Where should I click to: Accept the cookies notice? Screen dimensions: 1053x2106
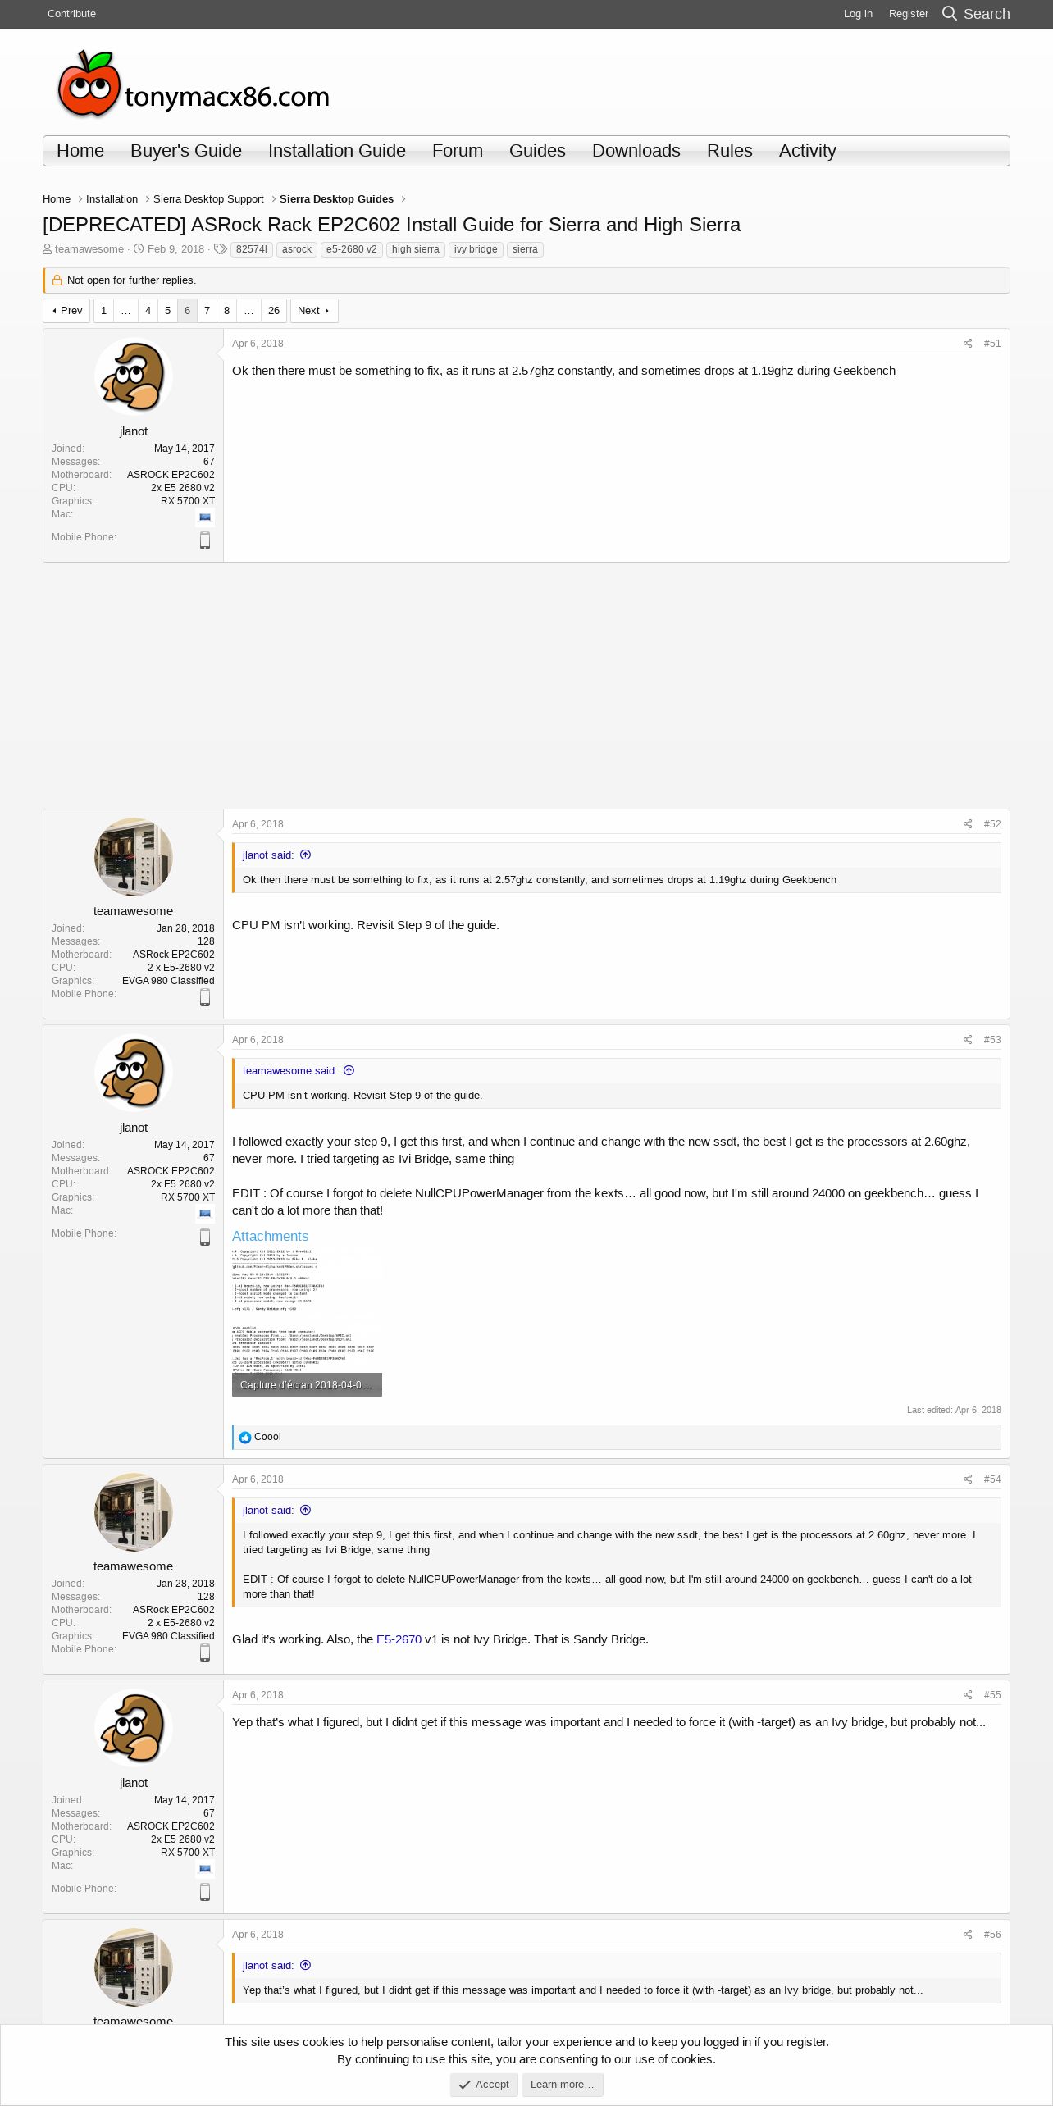[x=484, y=2085]
